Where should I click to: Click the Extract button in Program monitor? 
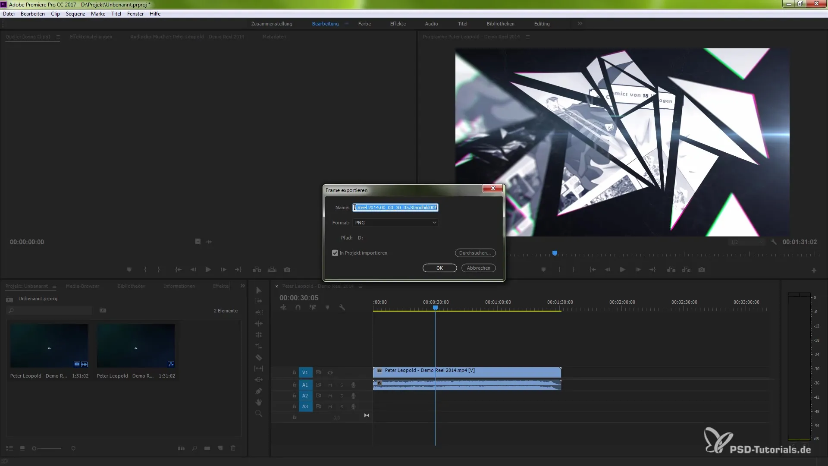pyautogui.click(x=686, y=270)
